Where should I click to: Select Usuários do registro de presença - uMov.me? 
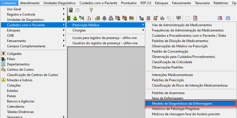point(105,43)
